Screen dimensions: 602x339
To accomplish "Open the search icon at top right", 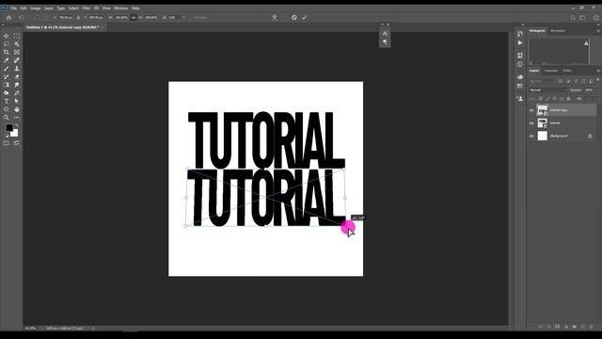I will [573, 18].
